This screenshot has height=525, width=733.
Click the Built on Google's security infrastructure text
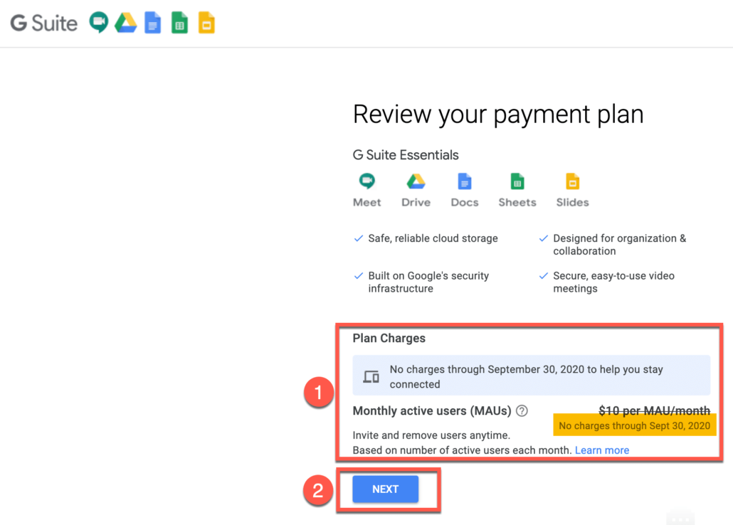tap(428, 282)
